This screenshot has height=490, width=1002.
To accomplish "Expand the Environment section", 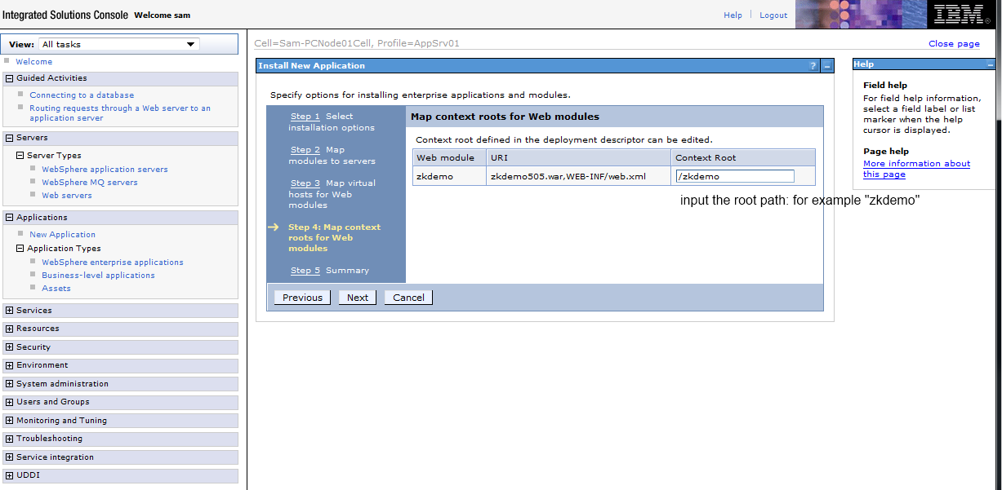I will pos(10,365).
